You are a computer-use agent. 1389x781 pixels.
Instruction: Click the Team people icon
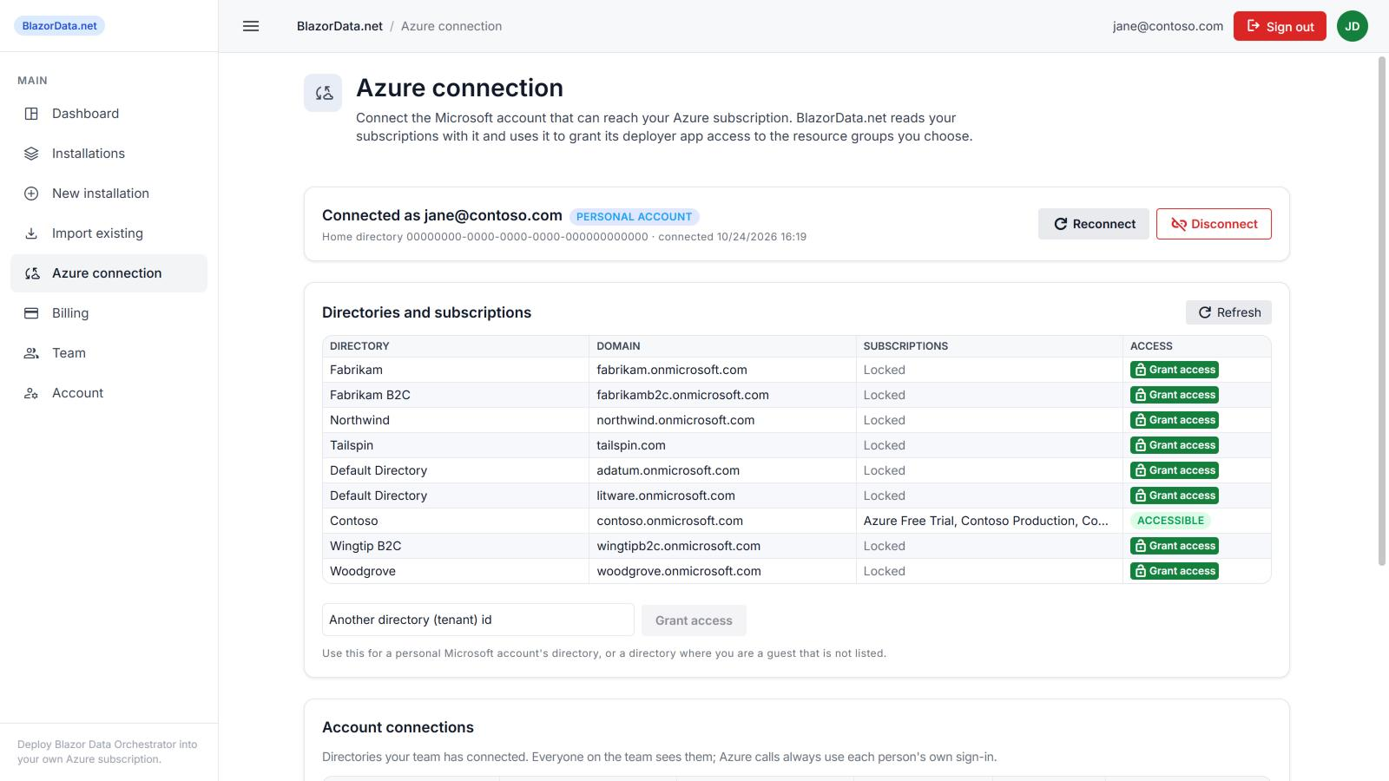pos(31,353)
